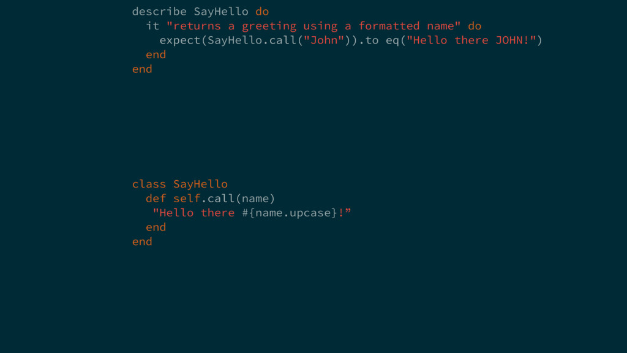Viewport: 627px width, 353px height.
Task: Click the SayHello name after 'class'
Action: pos(200,184)
